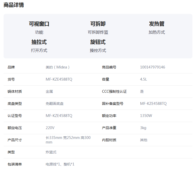This screenshot has height=169, width=196.
Task: Click the 产品净重 label
Action: coord(109,128)
